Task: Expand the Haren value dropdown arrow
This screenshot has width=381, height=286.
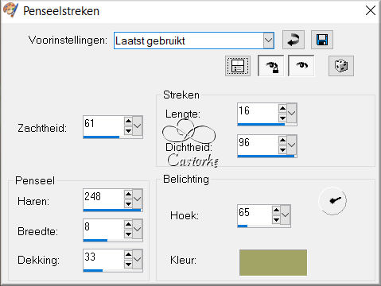Action: tap(138, 199)
